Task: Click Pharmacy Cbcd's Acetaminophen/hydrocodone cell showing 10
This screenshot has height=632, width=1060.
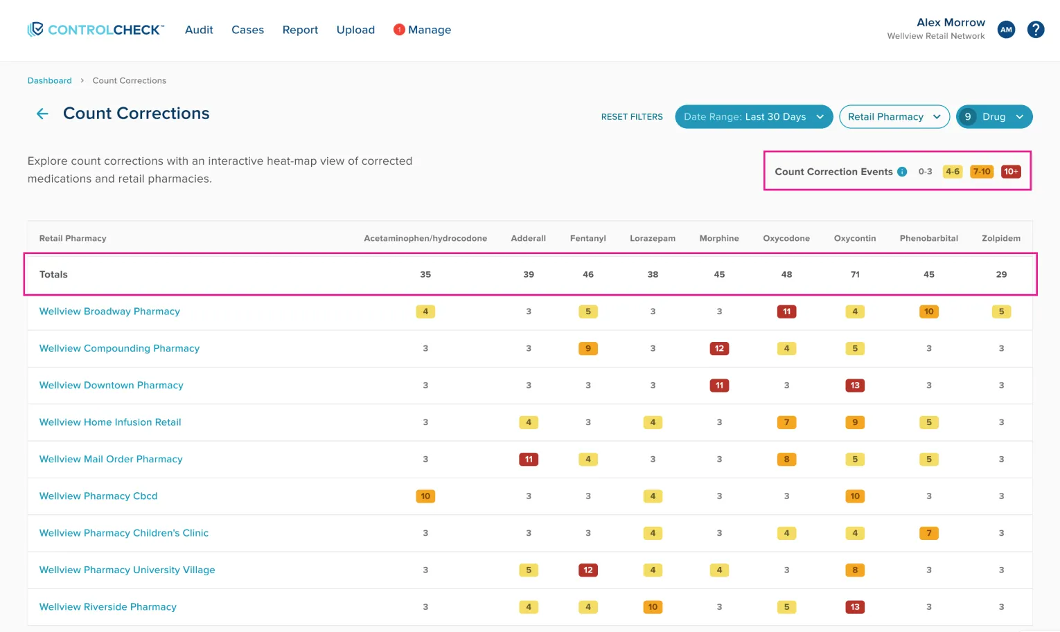Action: point(425,496)
